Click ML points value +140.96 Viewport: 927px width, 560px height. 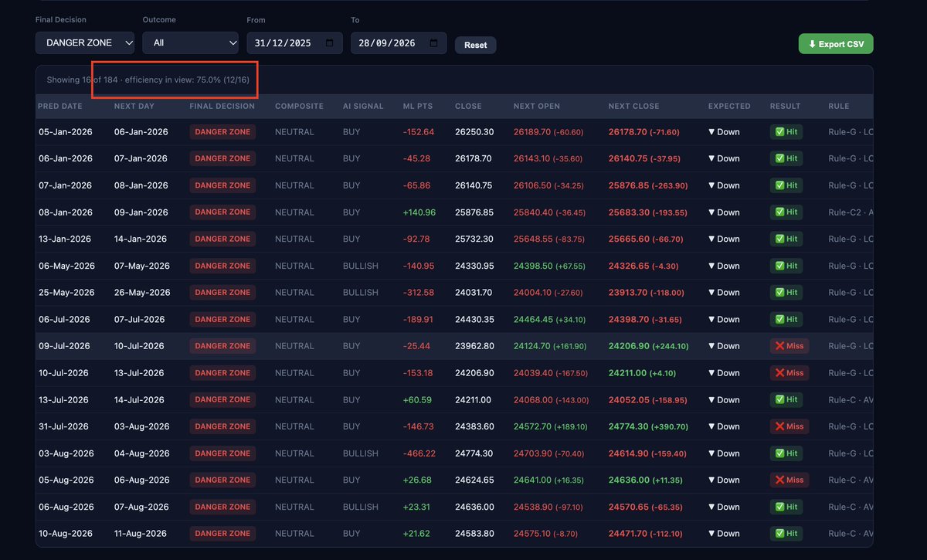(x=419, y=212)
